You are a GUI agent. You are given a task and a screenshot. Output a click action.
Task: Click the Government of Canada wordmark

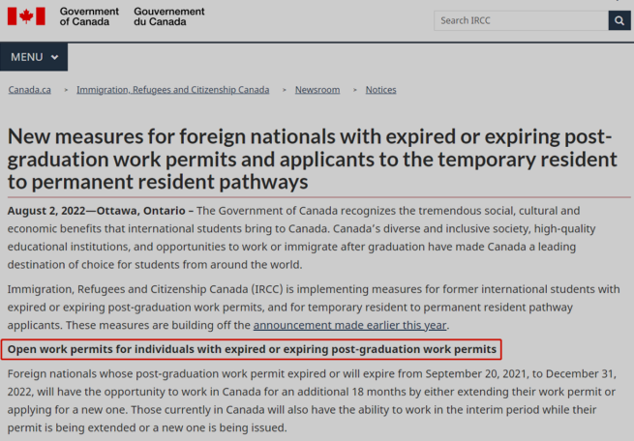tap(89, 16)
